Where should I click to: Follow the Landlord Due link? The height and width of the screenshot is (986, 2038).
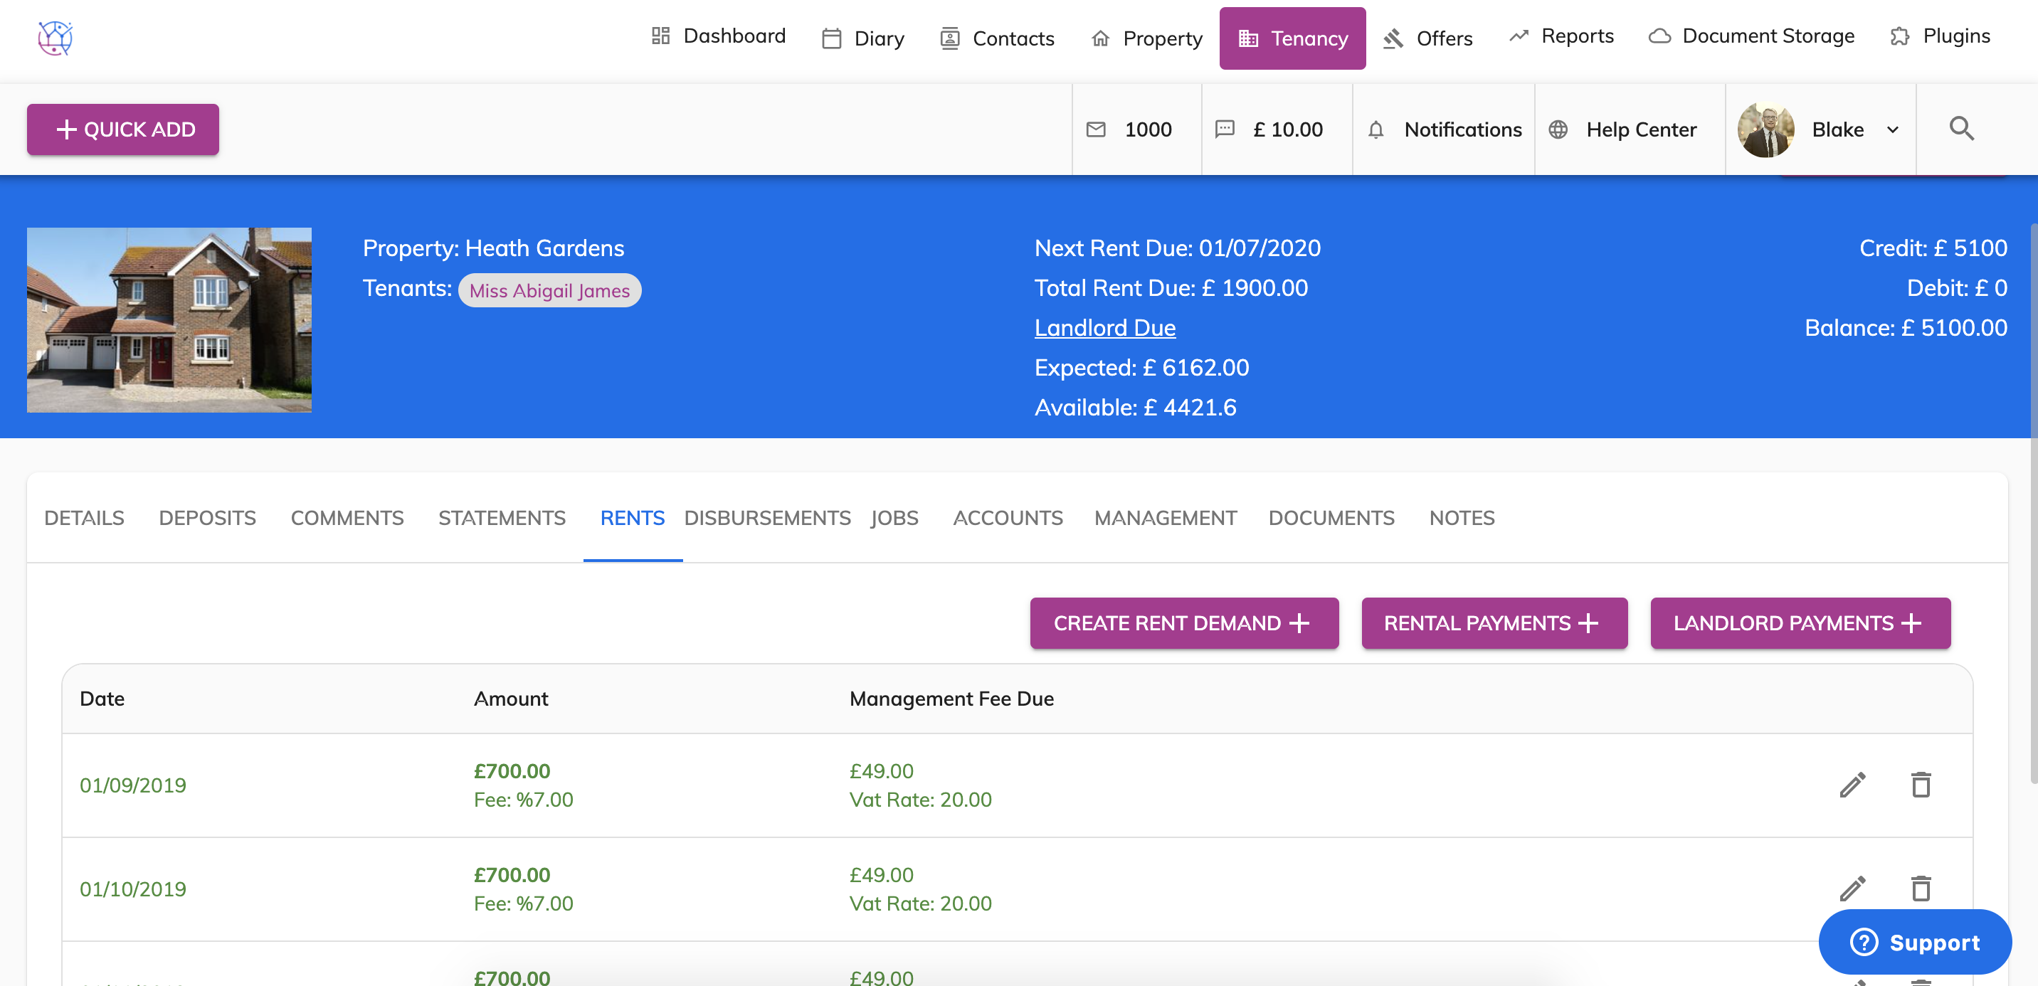1104,327
